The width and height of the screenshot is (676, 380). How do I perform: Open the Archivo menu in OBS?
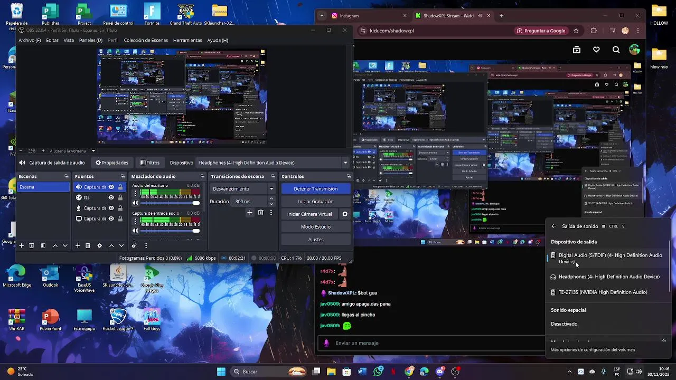tap(30, 40)
